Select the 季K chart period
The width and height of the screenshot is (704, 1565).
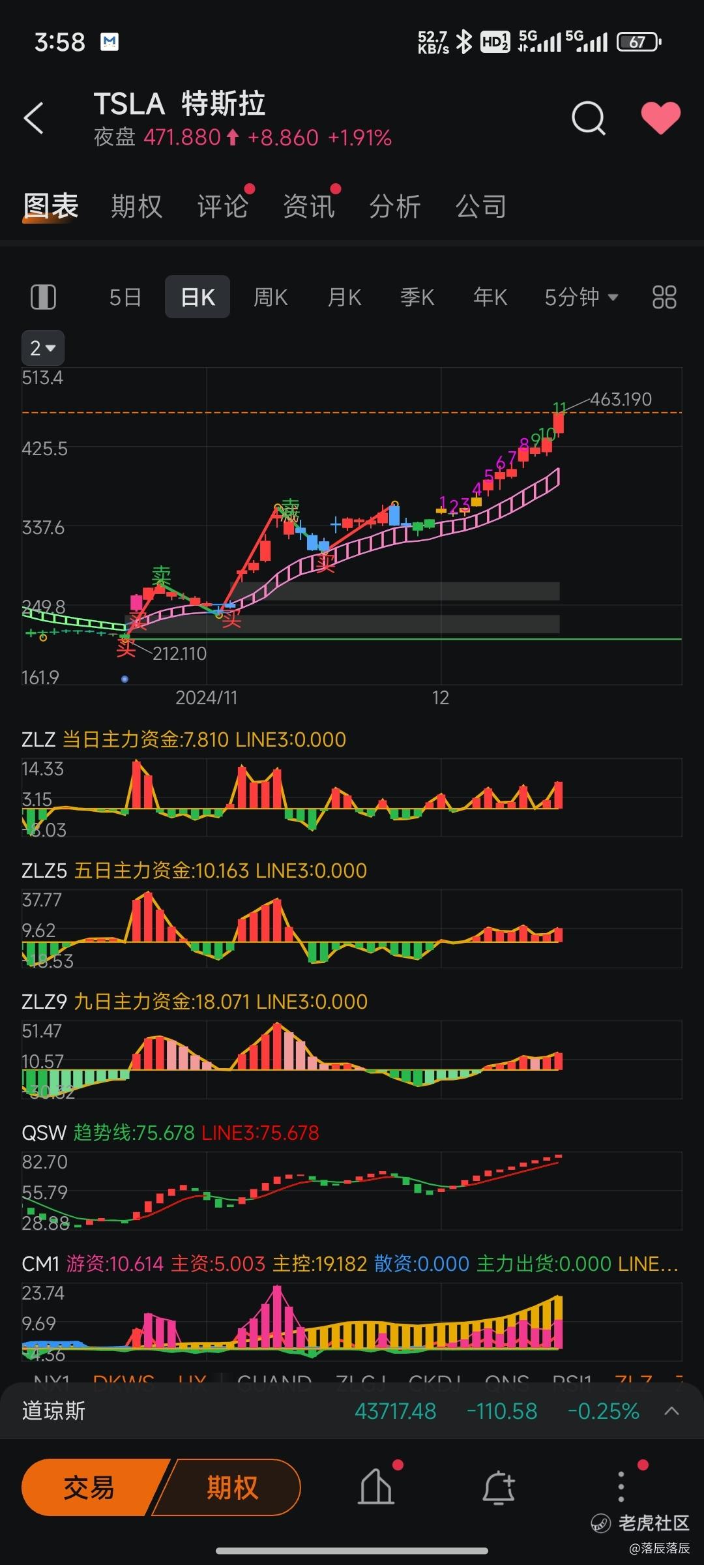tap(417, 297)
